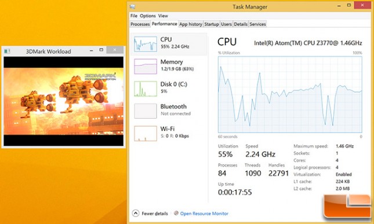This screenshot has width=374, height=224.
Task: Click the Resource Monitor icon beside the link
Action: (176, 213)
